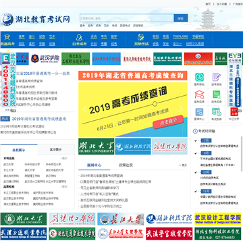Open the 高考报名 quick-link icon

coord(199,77)
